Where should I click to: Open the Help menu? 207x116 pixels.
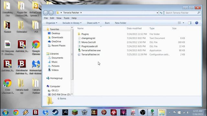tap(74, 18)
